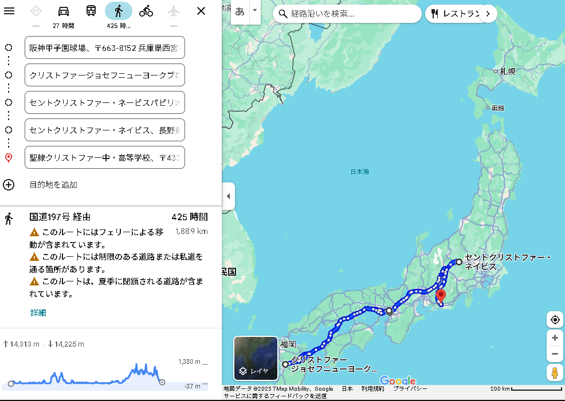Edit the 聖隷クリストファー中・高等学校 destination field
The image size is (565, 401).
pos(105,157)
